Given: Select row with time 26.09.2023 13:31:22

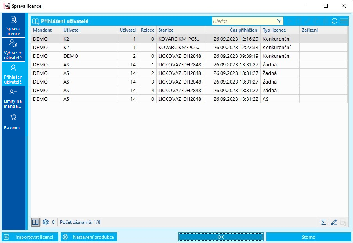Looking at the screenshot, I should (x=189, y=99).
